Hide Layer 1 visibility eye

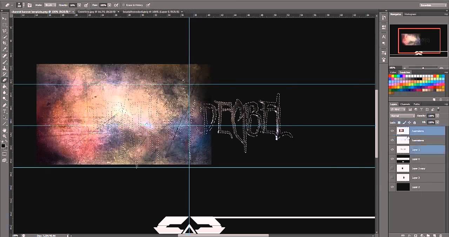pos(392,150)
